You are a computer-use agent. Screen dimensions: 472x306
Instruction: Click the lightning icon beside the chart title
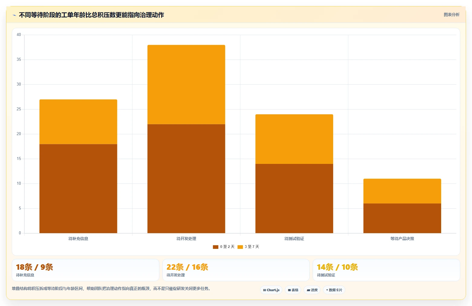tap(14, 15)
